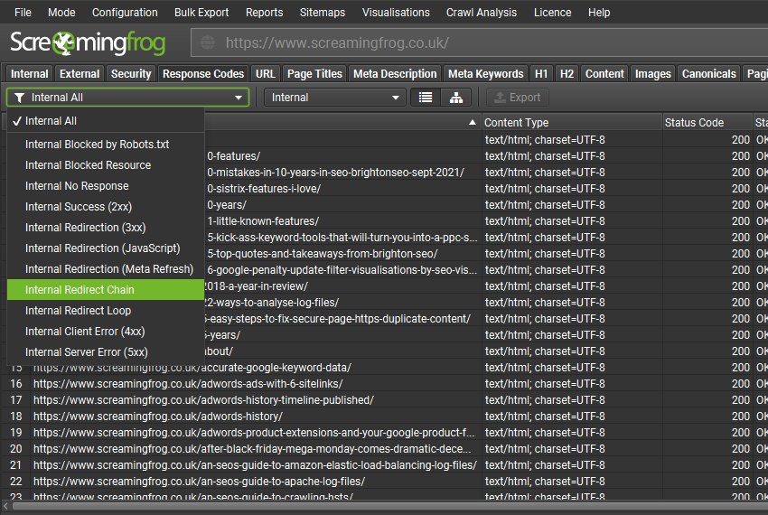Click the Export button
This screenshot has height=515, width=768.
[x=517, y=98]
